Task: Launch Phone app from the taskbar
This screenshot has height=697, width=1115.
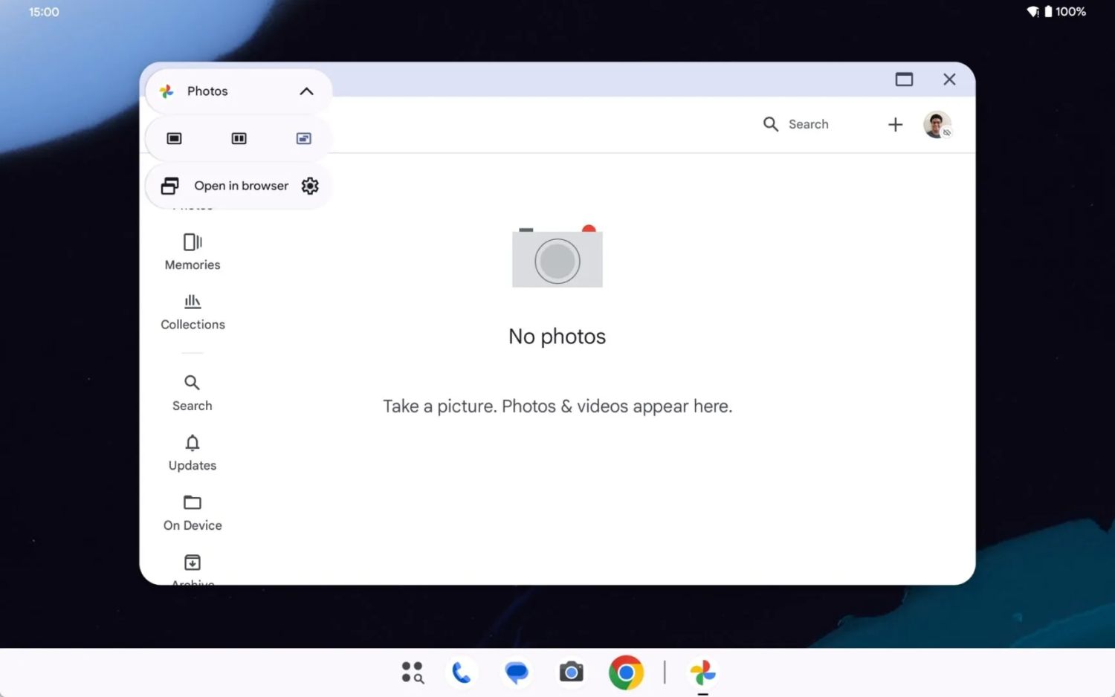Action: coord(462,672)
